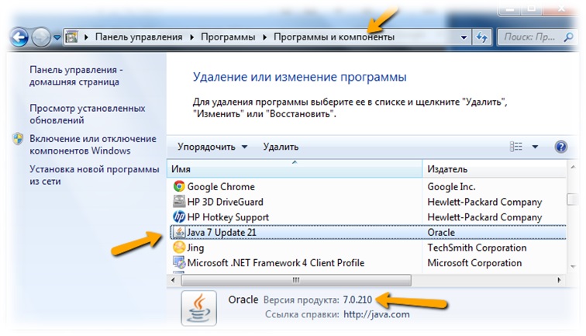Click the horizontal scrollbar thumb
The width and height of the screenshot is (586, 336).
tap(296, 280)
